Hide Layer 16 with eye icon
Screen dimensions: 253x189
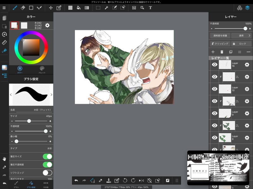coord(214,65)
